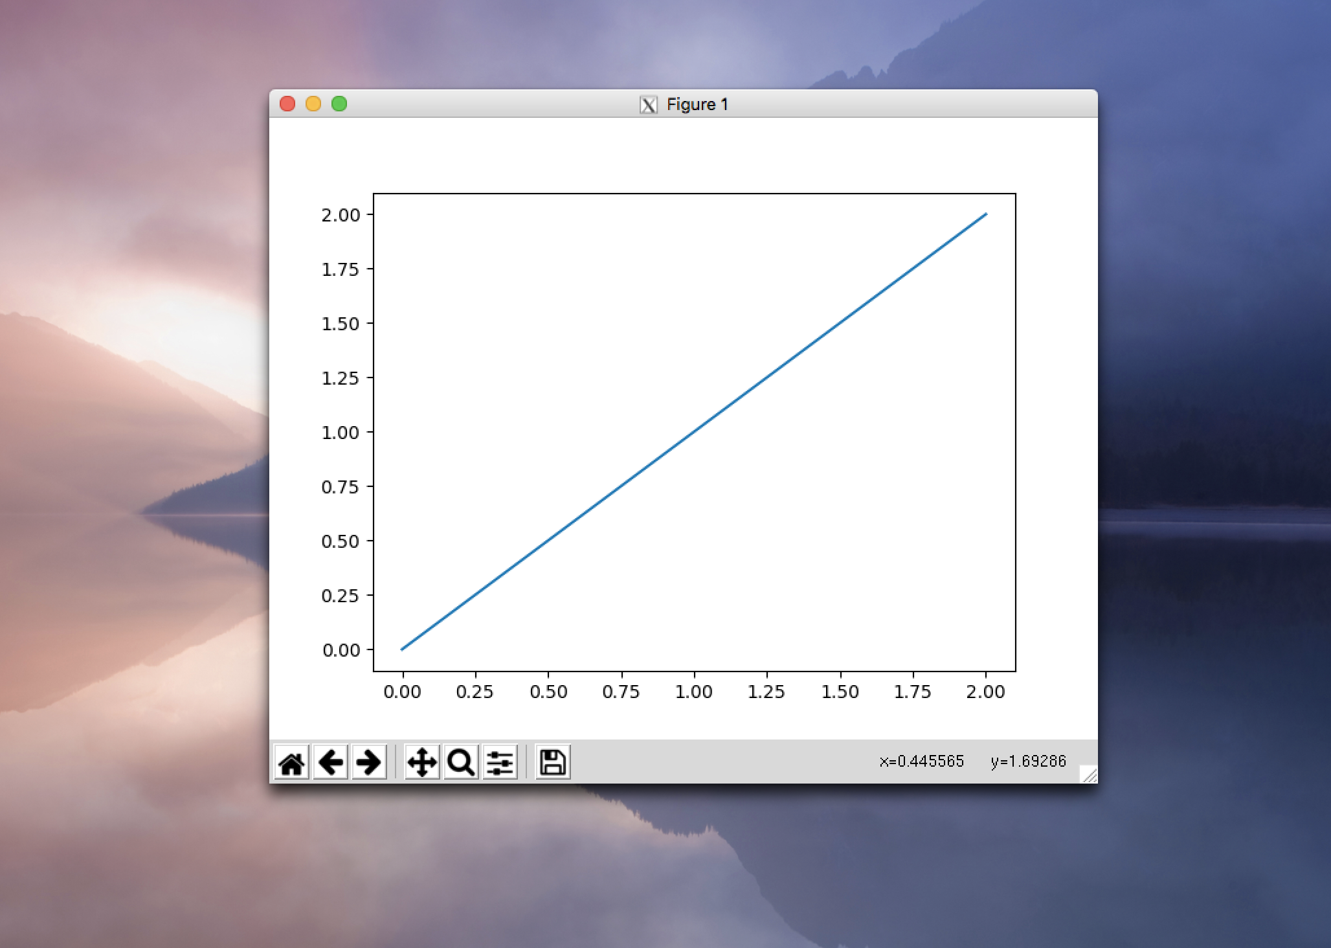The height and width of the screenshot is (948, 1331).
Task: Click the blue plotted line
Action: click(694, 431)
